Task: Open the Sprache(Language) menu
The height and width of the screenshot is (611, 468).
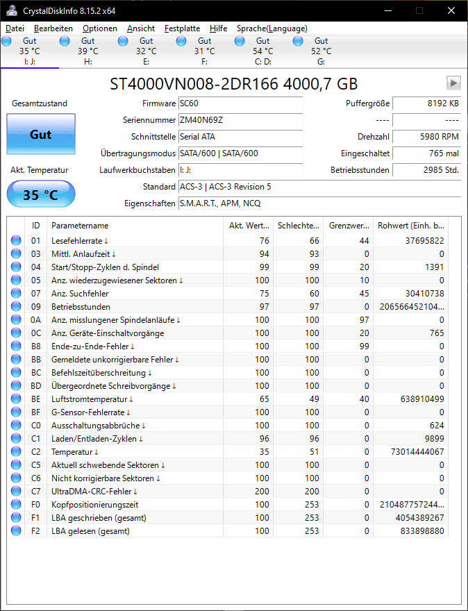Action: click(272, 28)
